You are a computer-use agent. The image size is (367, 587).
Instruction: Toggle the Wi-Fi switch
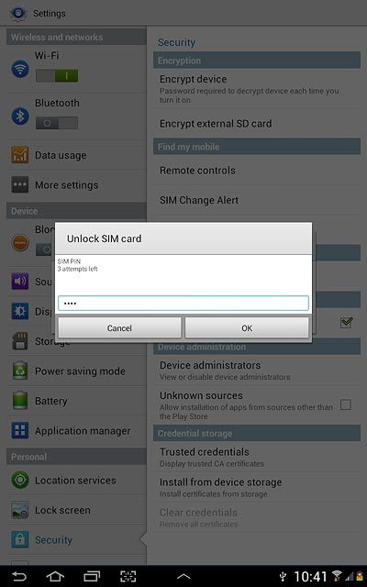coord(57,75)
